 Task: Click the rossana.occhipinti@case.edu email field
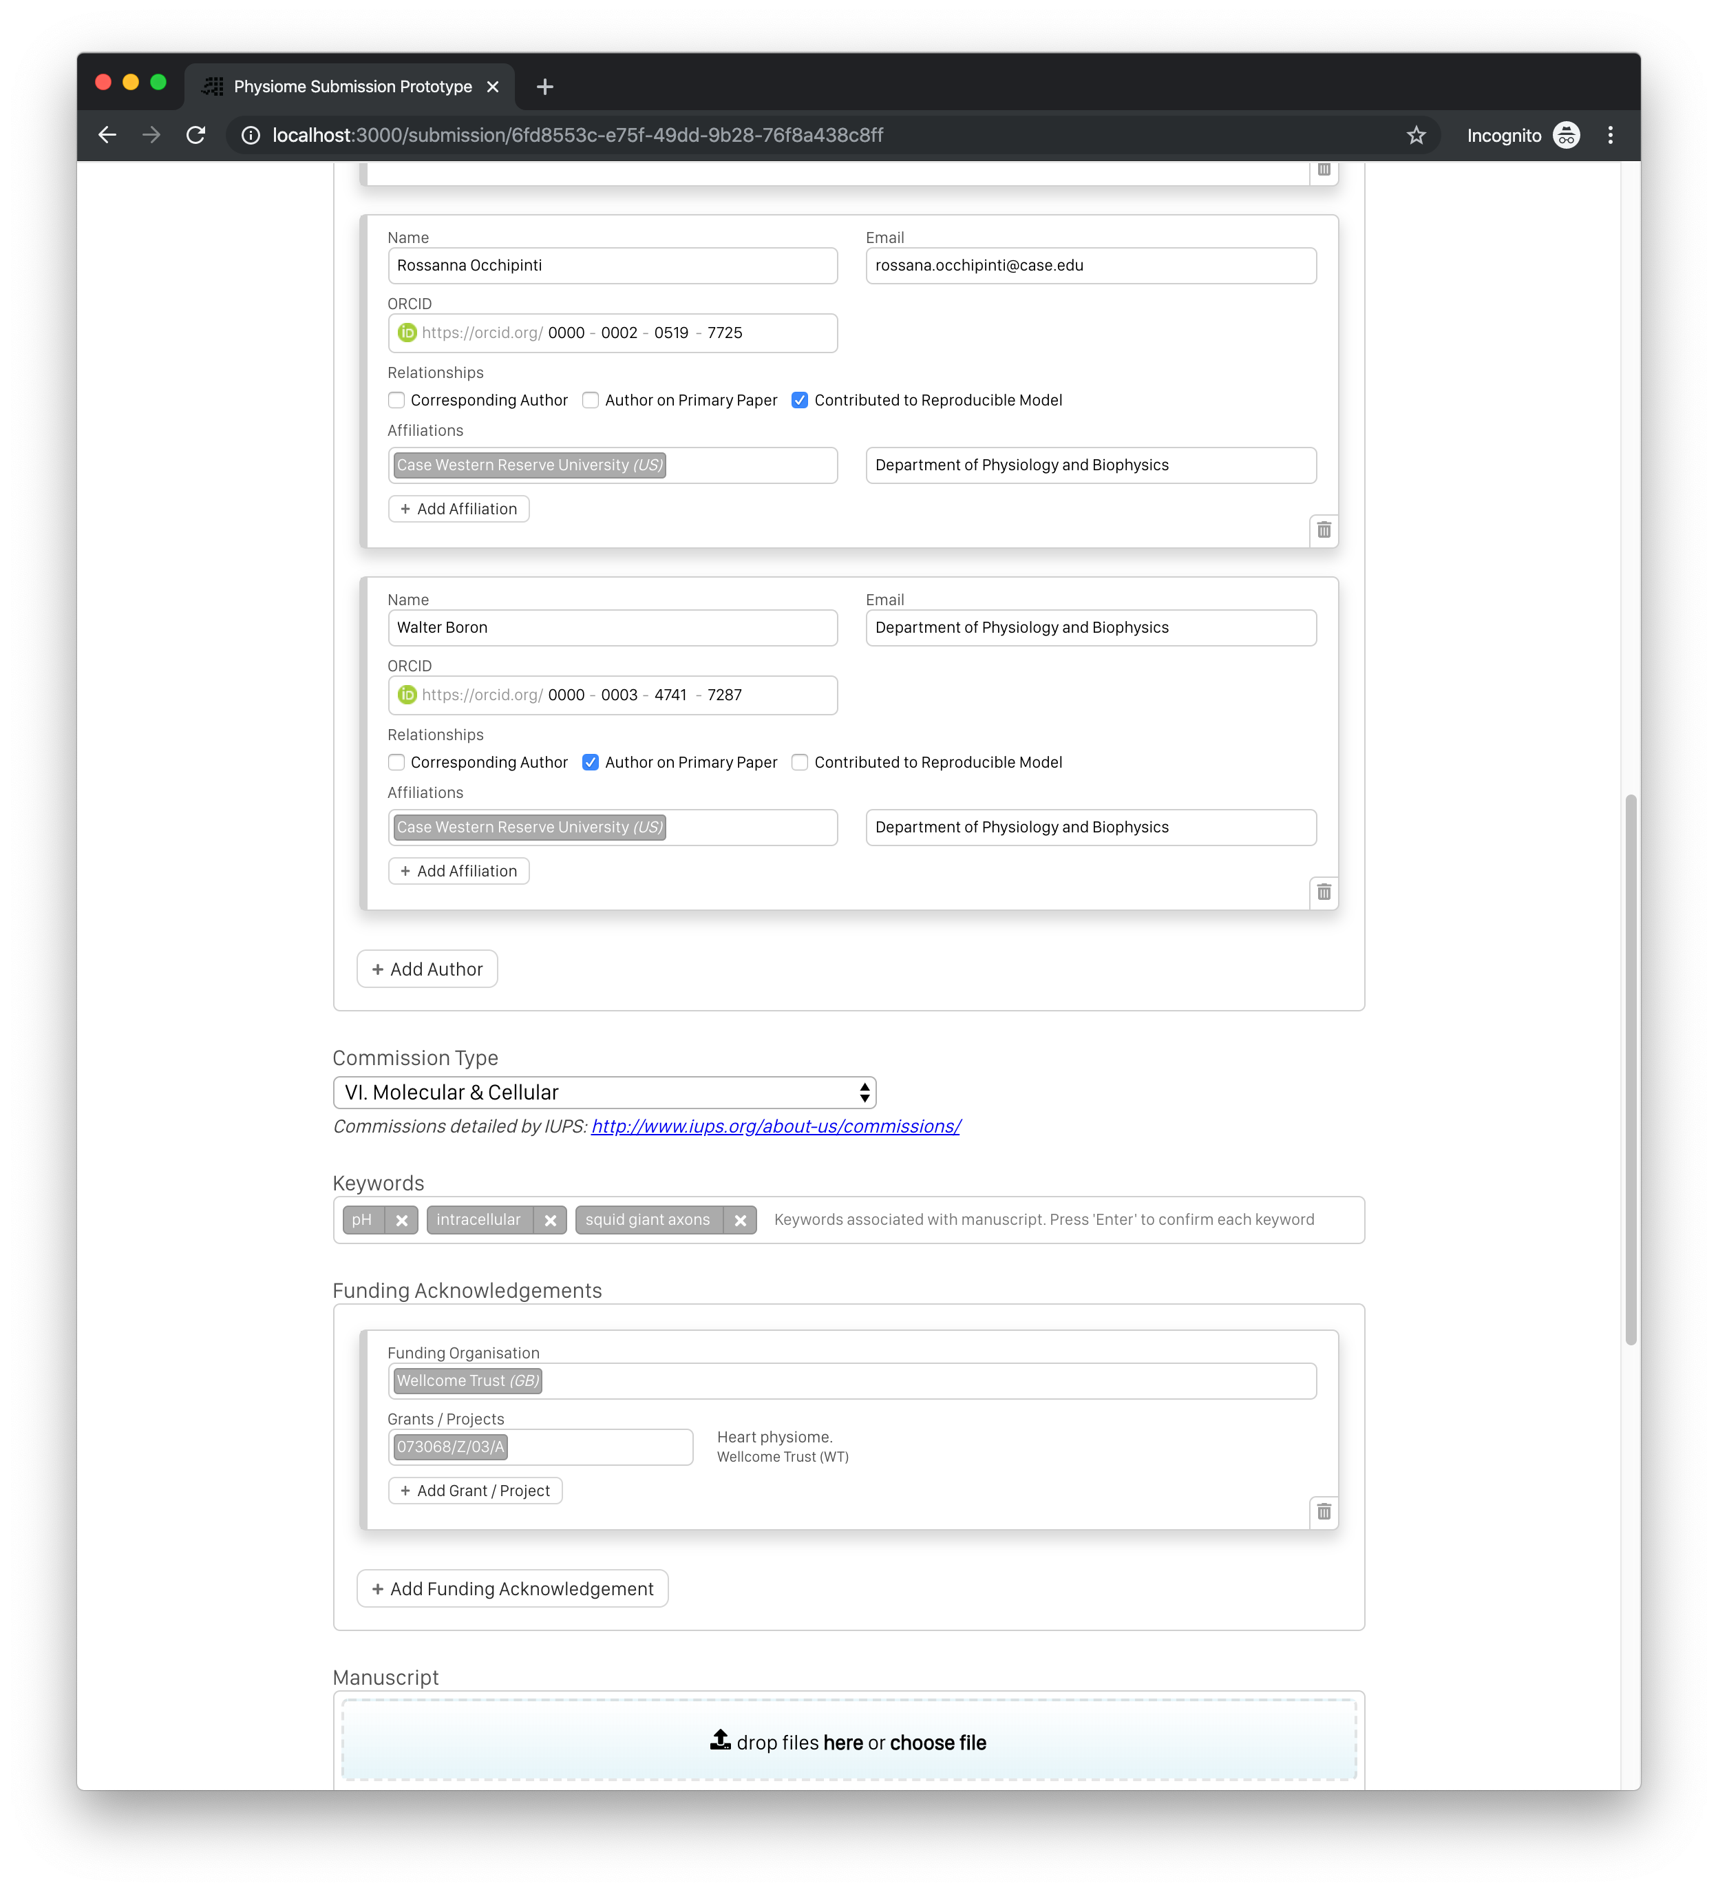[1090, 266]
